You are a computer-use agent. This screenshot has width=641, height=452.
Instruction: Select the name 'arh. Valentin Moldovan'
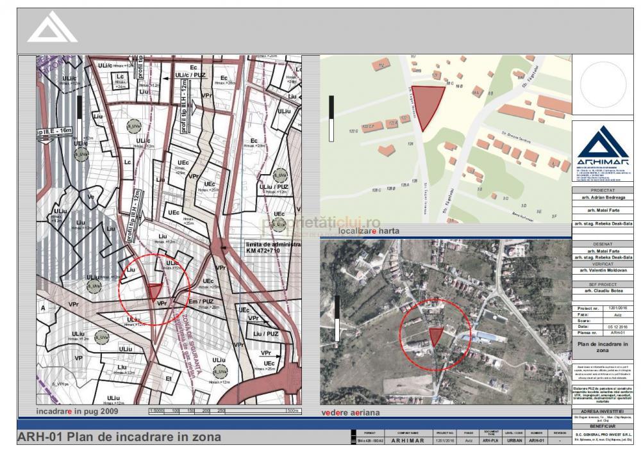[x=603, y=270]
